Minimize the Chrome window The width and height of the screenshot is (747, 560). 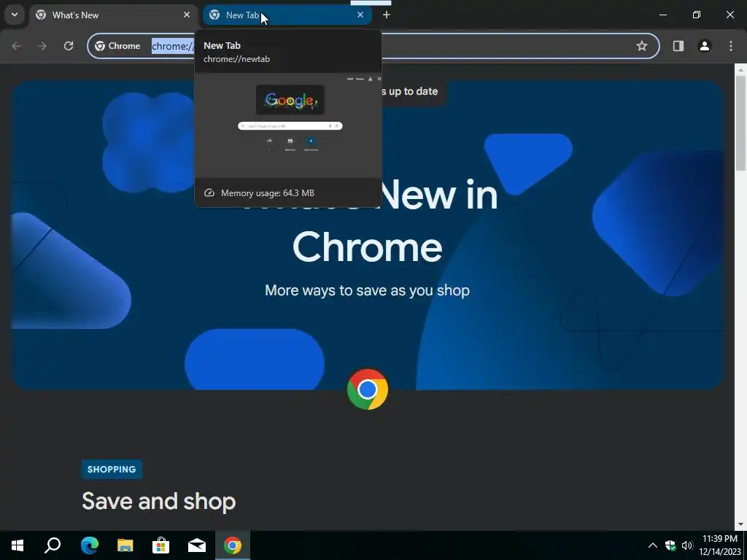tap(662, 15)
